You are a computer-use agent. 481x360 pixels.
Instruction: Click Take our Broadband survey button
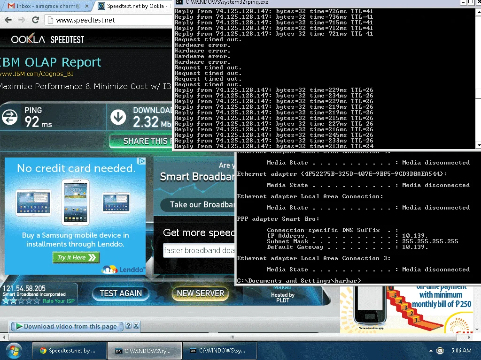pos(198,204)
